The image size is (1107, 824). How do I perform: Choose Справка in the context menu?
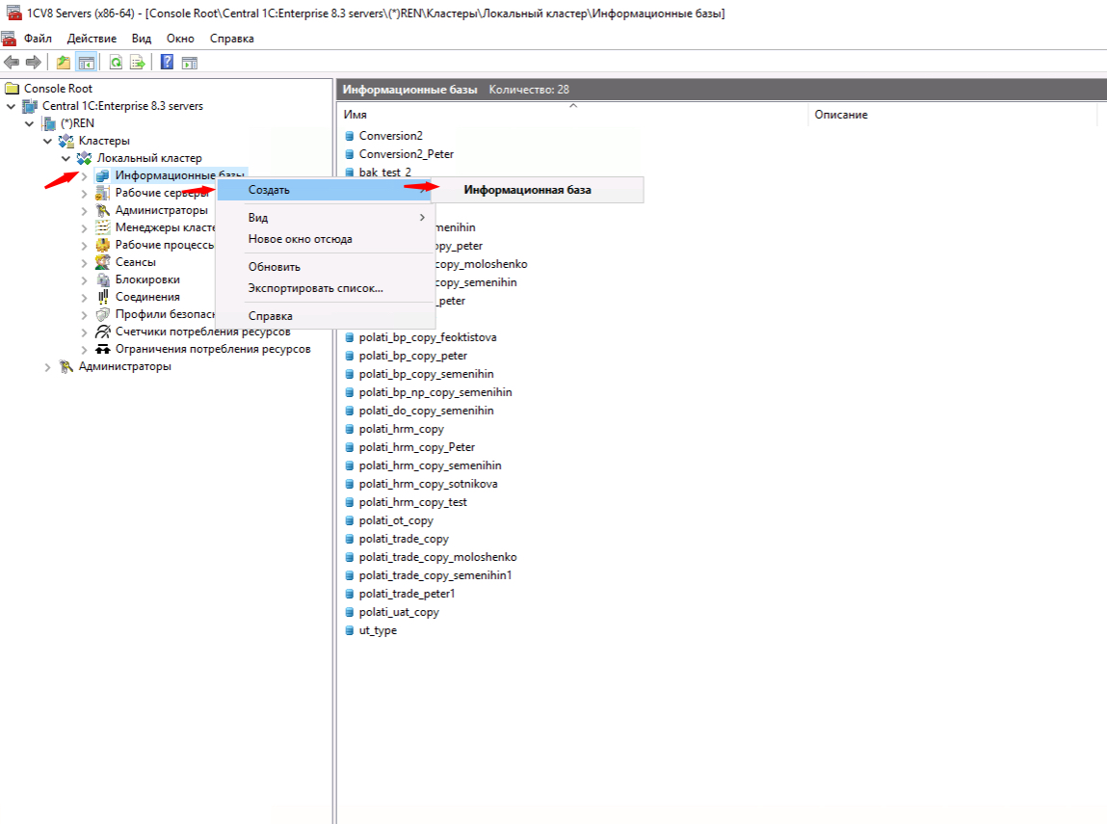(x=325, y=315)
